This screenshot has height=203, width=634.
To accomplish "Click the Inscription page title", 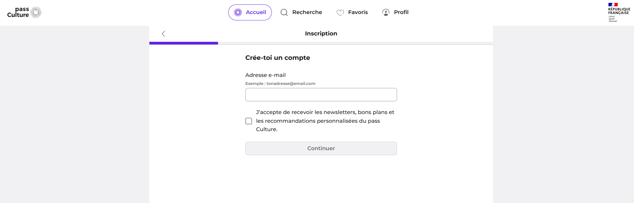I will point(321,33).
